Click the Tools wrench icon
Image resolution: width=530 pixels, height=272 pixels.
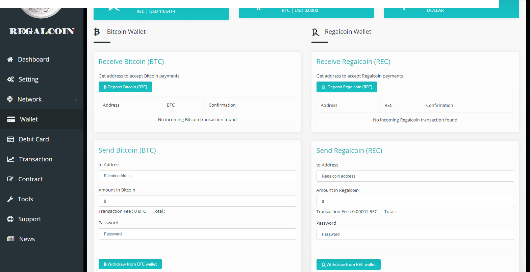point(10,199)
